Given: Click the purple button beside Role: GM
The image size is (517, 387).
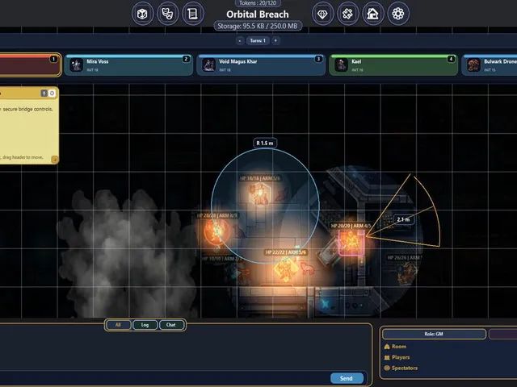Looking at the screenshot, I should (x=502, y=334).
